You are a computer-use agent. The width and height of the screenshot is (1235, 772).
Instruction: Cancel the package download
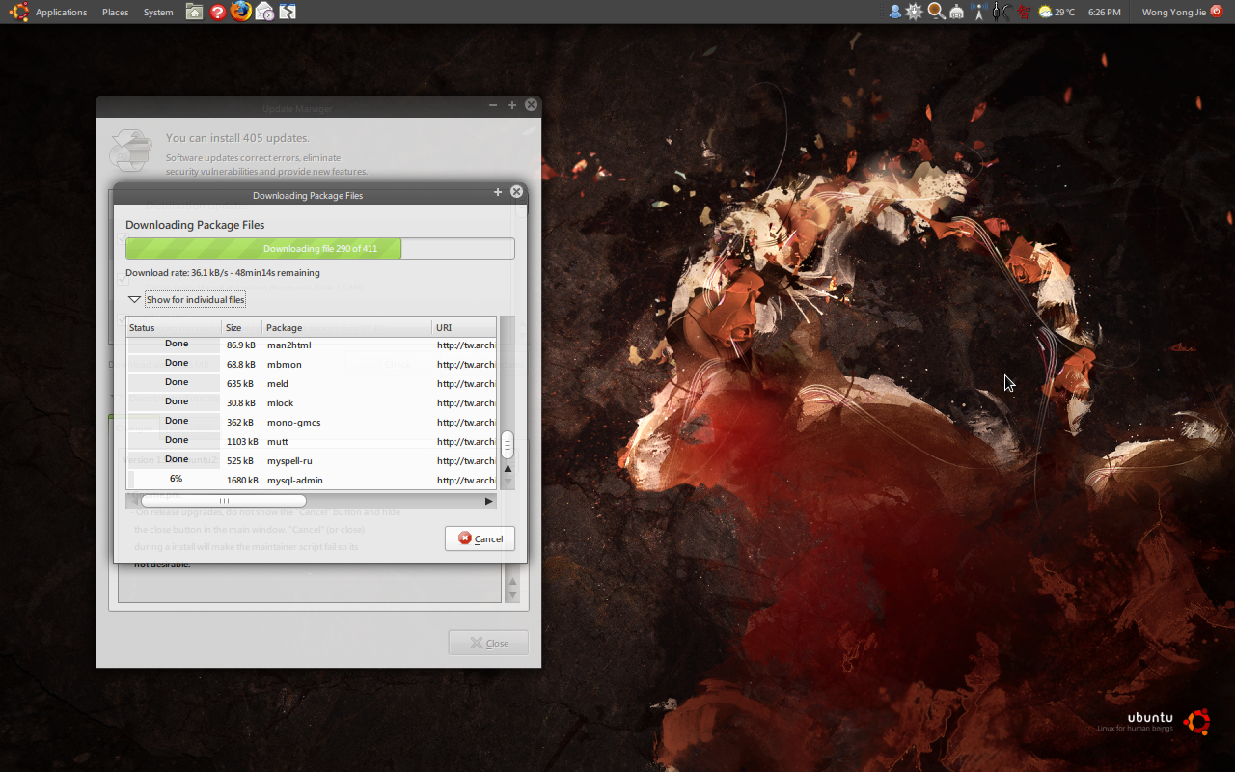[x=480, y=538]
